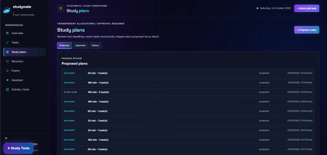This screenshot has width=327, height=155.
Task: Click the PENDING REVIEW label
Action: 72,58
